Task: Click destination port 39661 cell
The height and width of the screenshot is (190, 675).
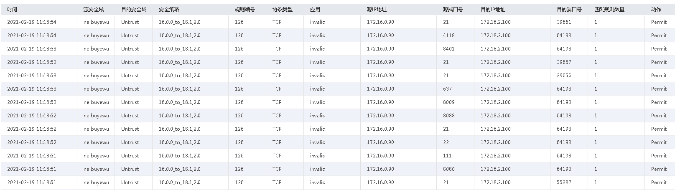Action: coord(563,22)
